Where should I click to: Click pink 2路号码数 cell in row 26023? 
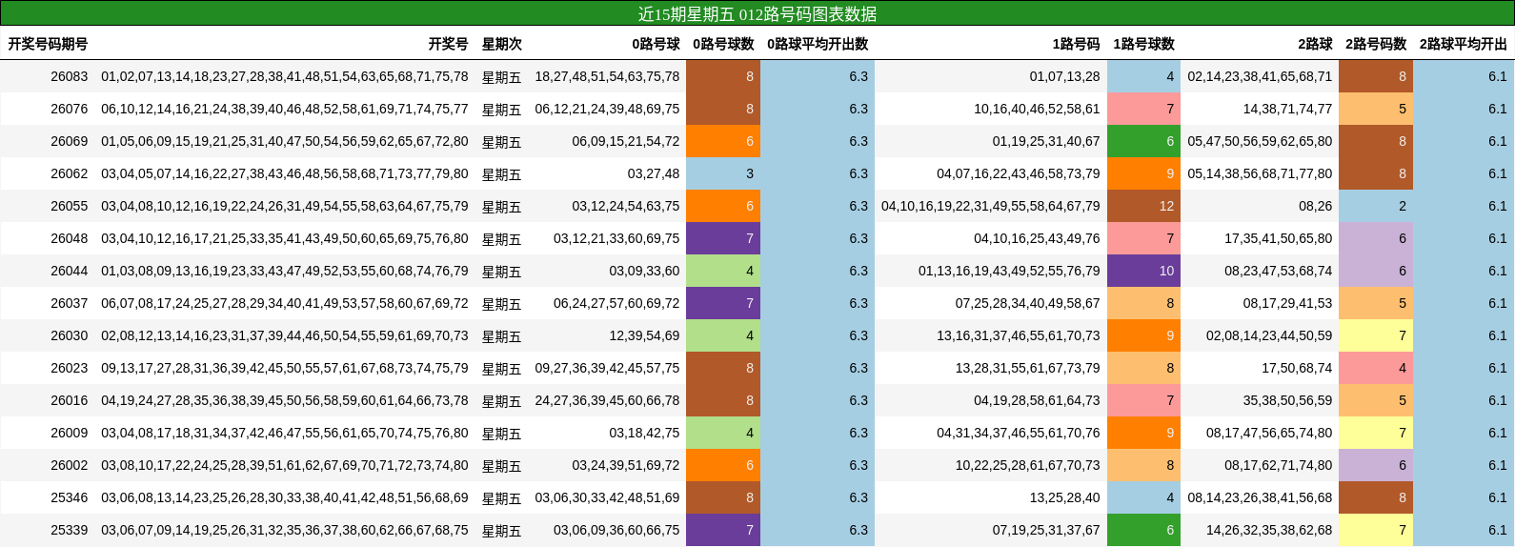coord(1376,368)
